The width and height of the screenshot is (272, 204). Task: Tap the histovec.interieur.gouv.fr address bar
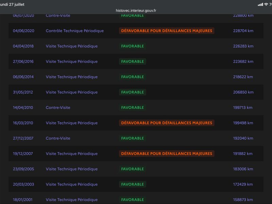pyautogui.click(x=136, y=11)
